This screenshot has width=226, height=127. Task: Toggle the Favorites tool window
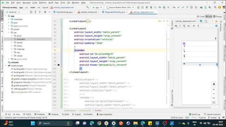pyautogui.click(x=2, y=96)
